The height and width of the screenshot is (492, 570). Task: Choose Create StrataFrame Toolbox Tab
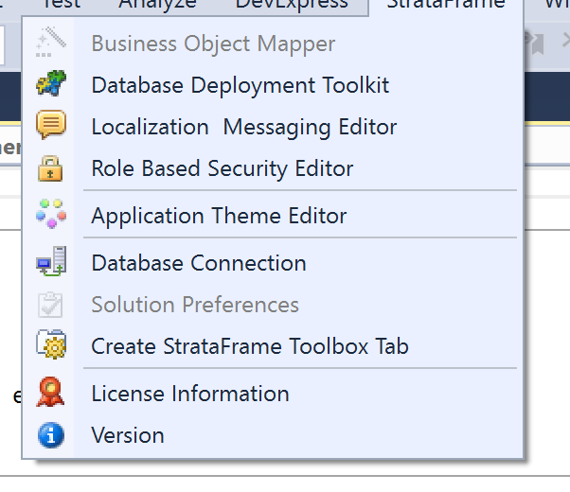[249, 346]
